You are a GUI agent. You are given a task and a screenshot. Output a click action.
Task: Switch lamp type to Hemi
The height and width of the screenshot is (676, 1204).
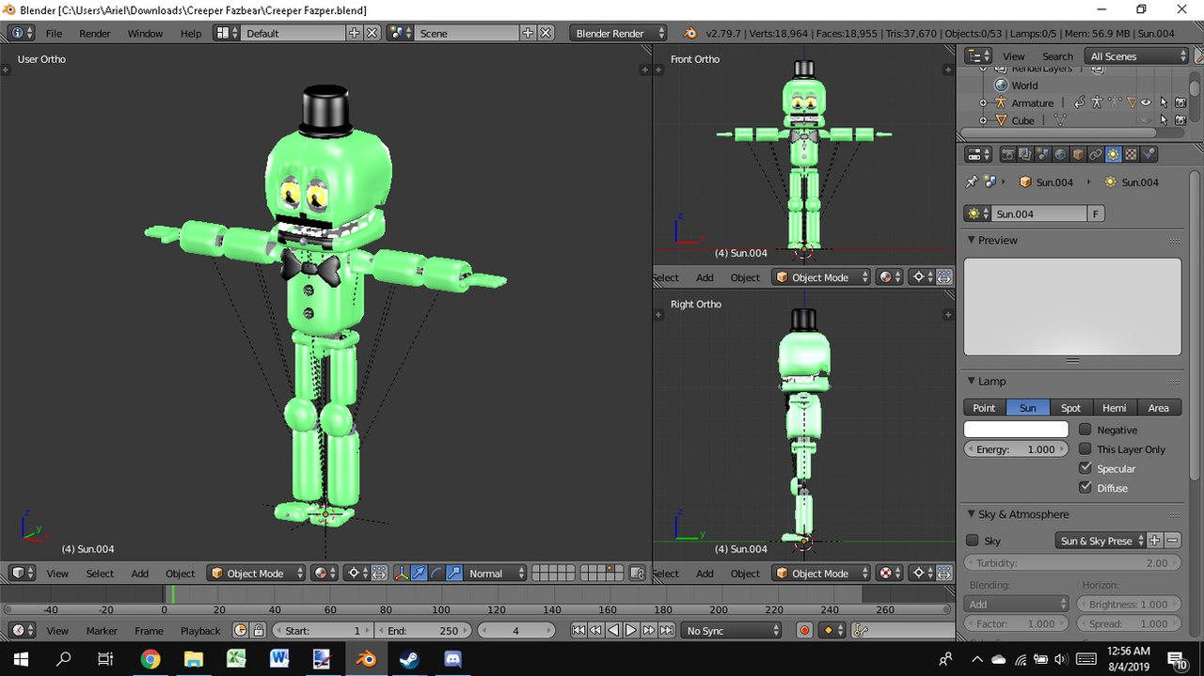click(x=1115, y=407)
